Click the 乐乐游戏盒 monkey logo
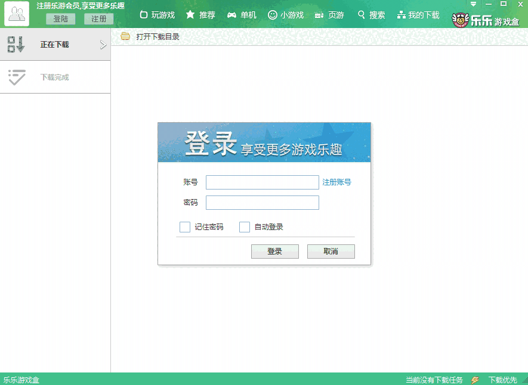Image resolution: width=528 pixels, height=385 pixels. pyautogui.click(x=486, y=21)
